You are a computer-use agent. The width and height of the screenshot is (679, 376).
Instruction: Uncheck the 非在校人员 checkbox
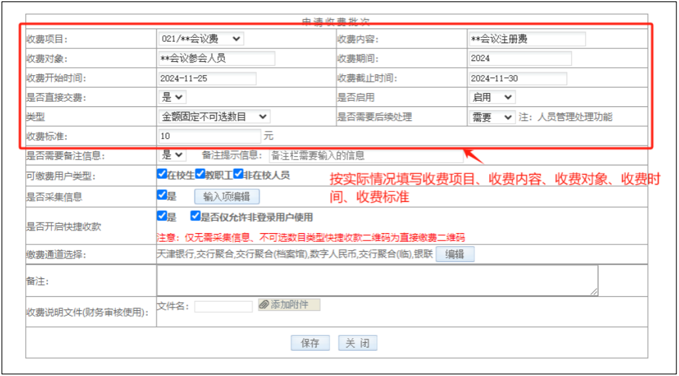click(x=238, y=175)
